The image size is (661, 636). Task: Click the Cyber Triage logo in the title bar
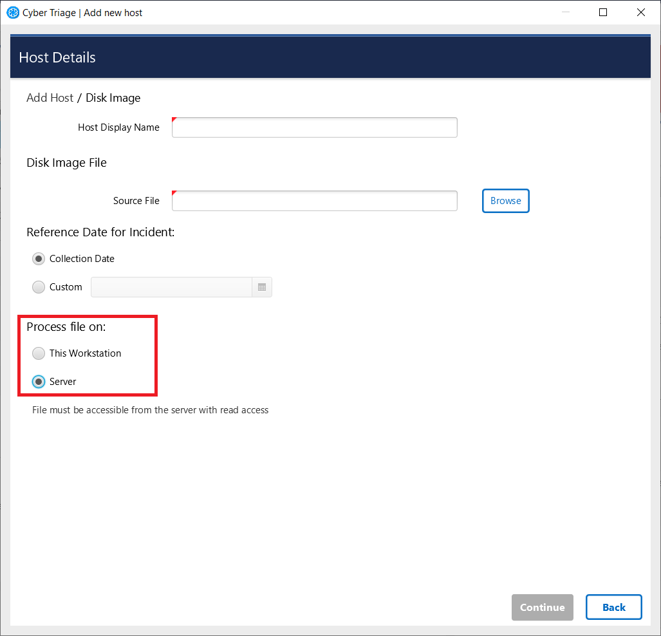tap(13, 12)
